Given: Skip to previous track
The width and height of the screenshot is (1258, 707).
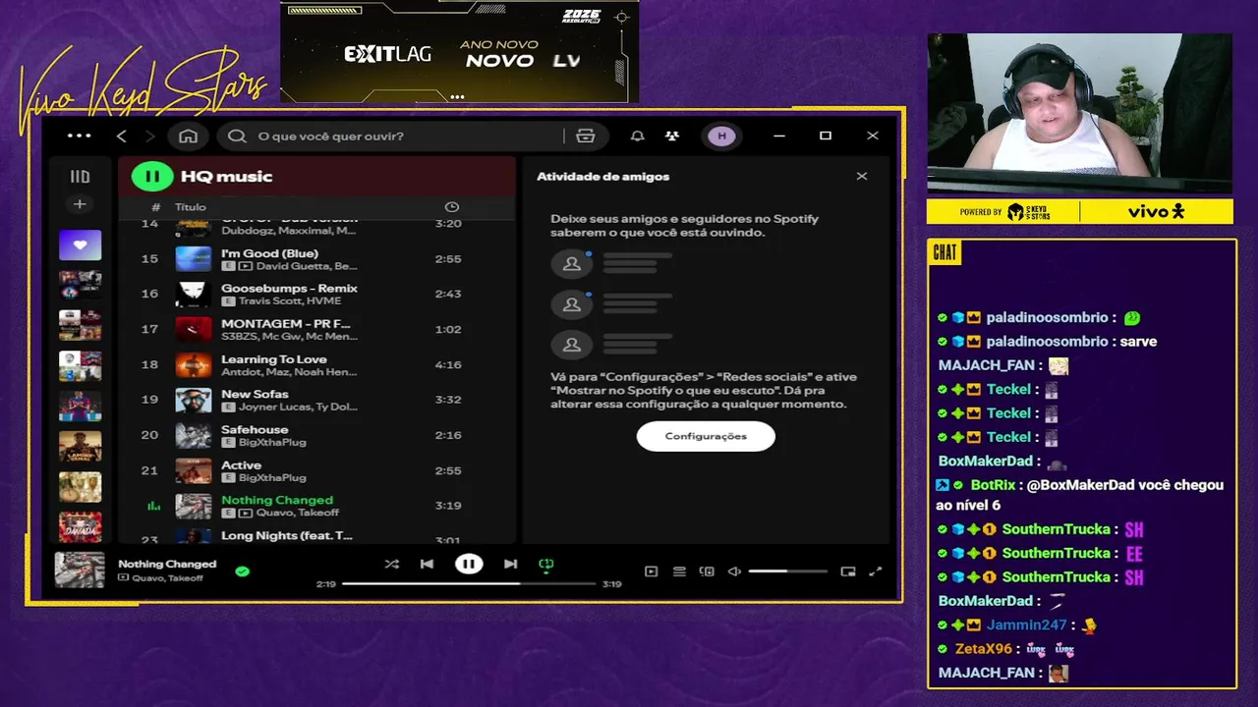Looking at the screenshot, I should pyautogui.click(x=427, y=564).
